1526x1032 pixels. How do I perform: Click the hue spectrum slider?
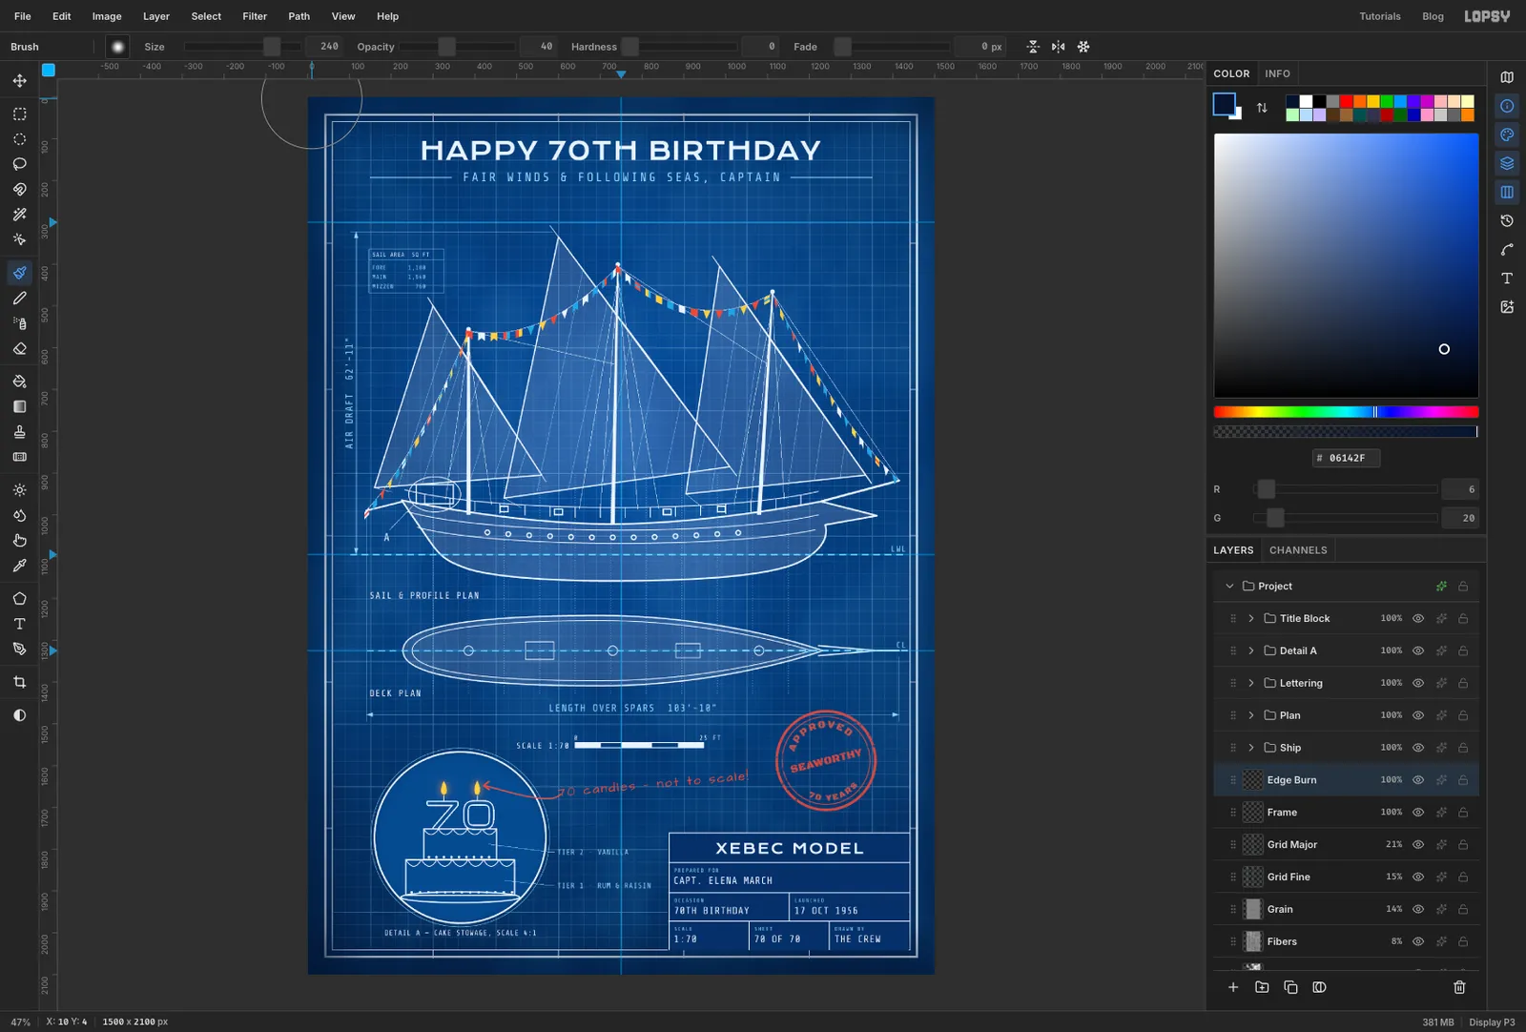point(1346,412)
